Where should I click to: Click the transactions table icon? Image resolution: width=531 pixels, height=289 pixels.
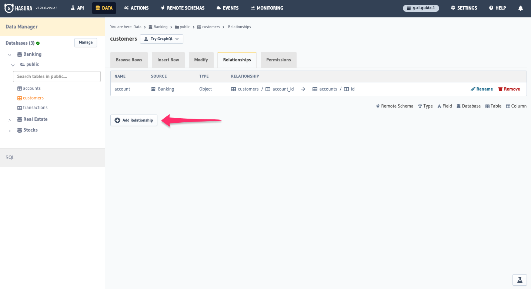tap(19, 108)
